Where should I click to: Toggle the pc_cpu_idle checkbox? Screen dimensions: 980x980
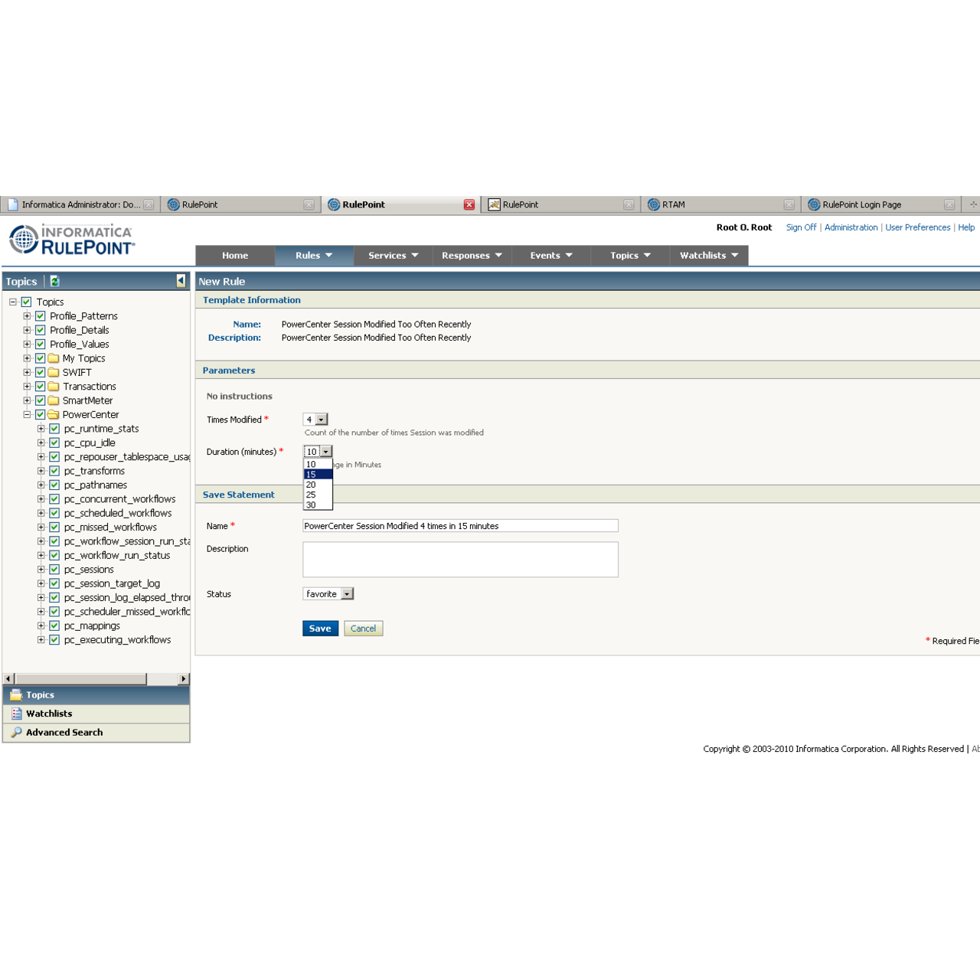(54, 443)
